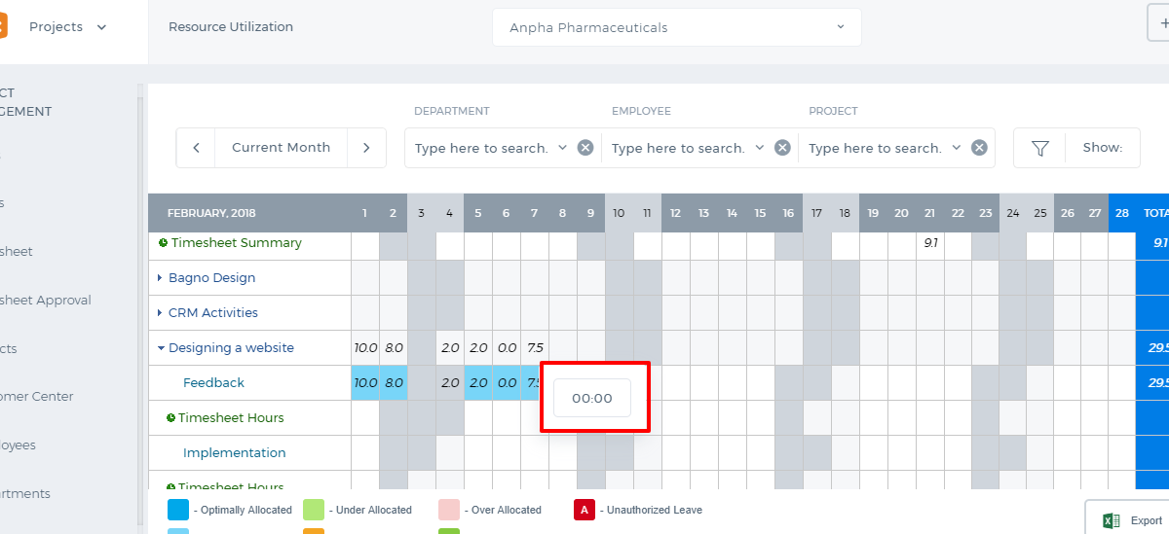Collapse the Designing a website row
1169x534 pixels.
coord(160,348)
